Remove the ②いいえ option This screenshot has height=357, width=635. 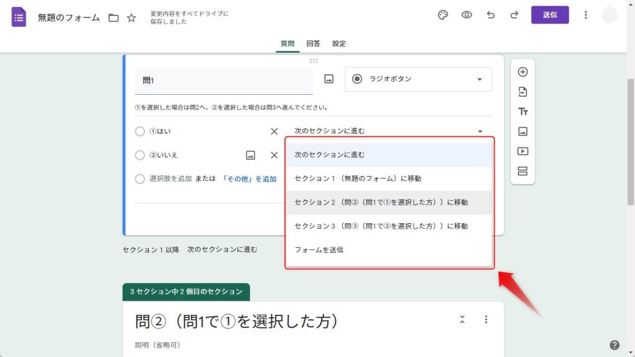click(274, 156)
